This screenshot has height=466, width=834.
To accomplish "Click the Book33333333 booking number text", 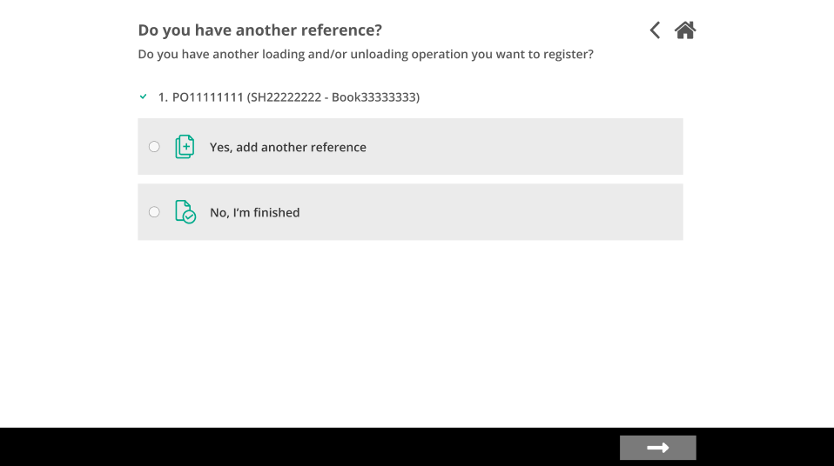I will 373,97.
